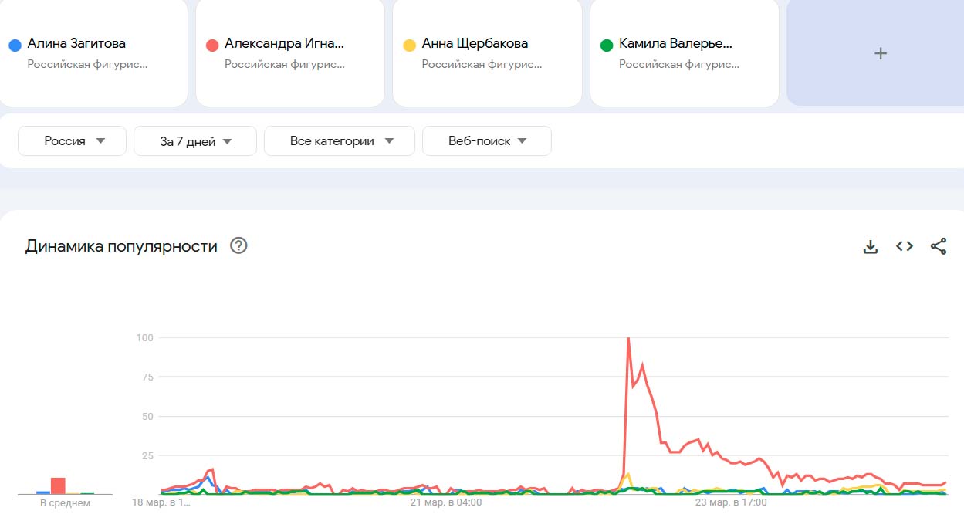Click the green dot by Камила Валерье...

607,45
